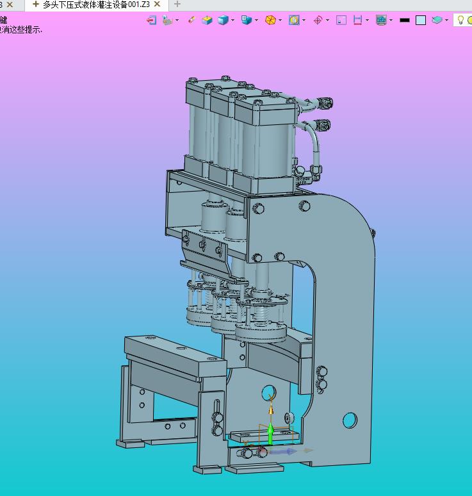Click the yellow-framed section view icon
This screenshot has height=496, width=472.
[294, 21]
